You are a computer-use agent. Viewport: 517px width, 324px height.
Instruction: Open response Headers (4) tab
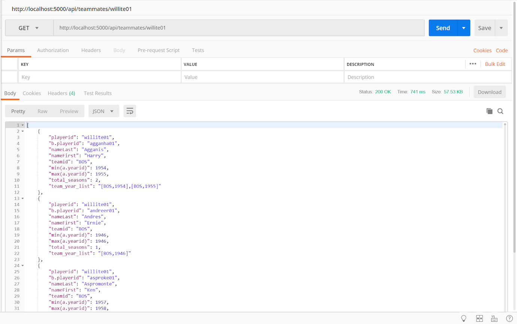point(61,93)
